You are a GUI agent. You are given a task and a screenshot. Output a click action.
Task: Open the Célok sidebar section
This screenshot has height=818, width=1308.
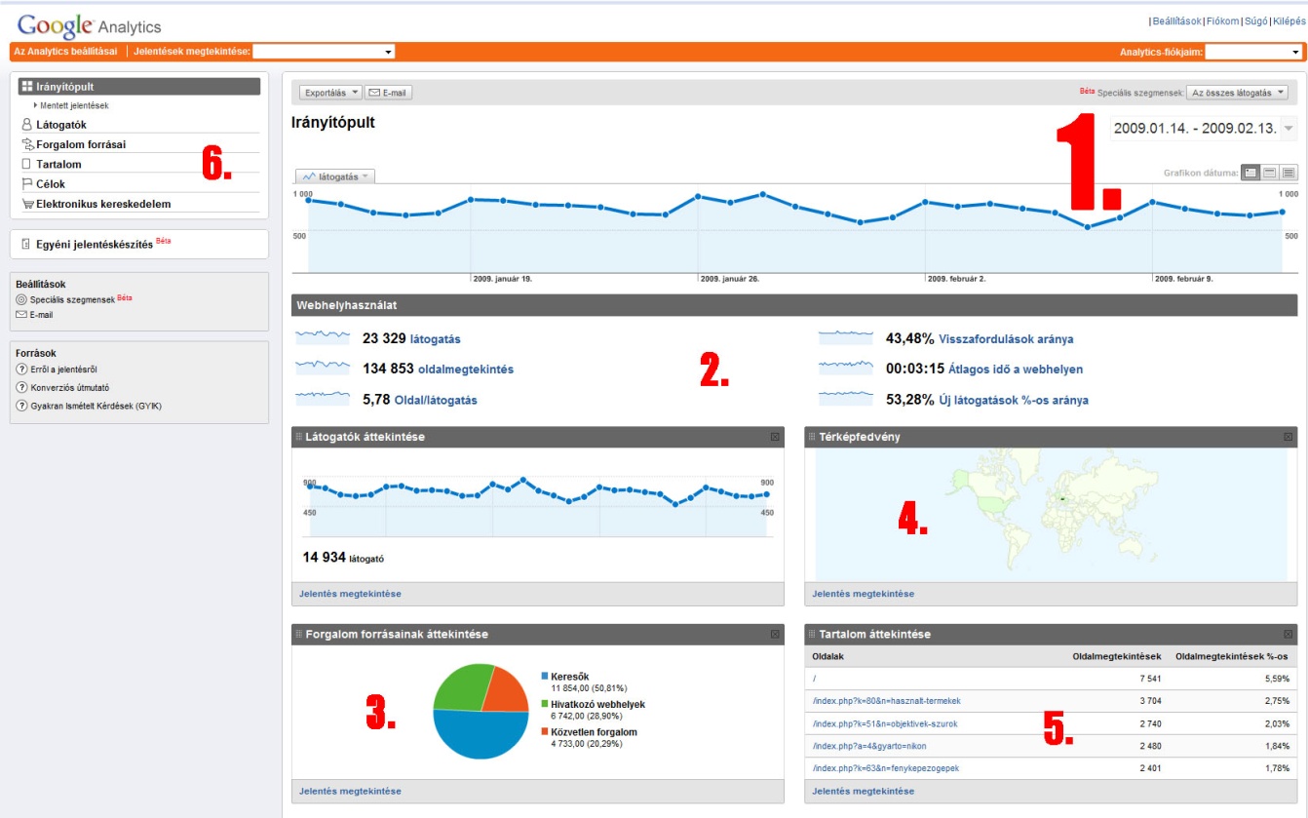tap(51, 183)
